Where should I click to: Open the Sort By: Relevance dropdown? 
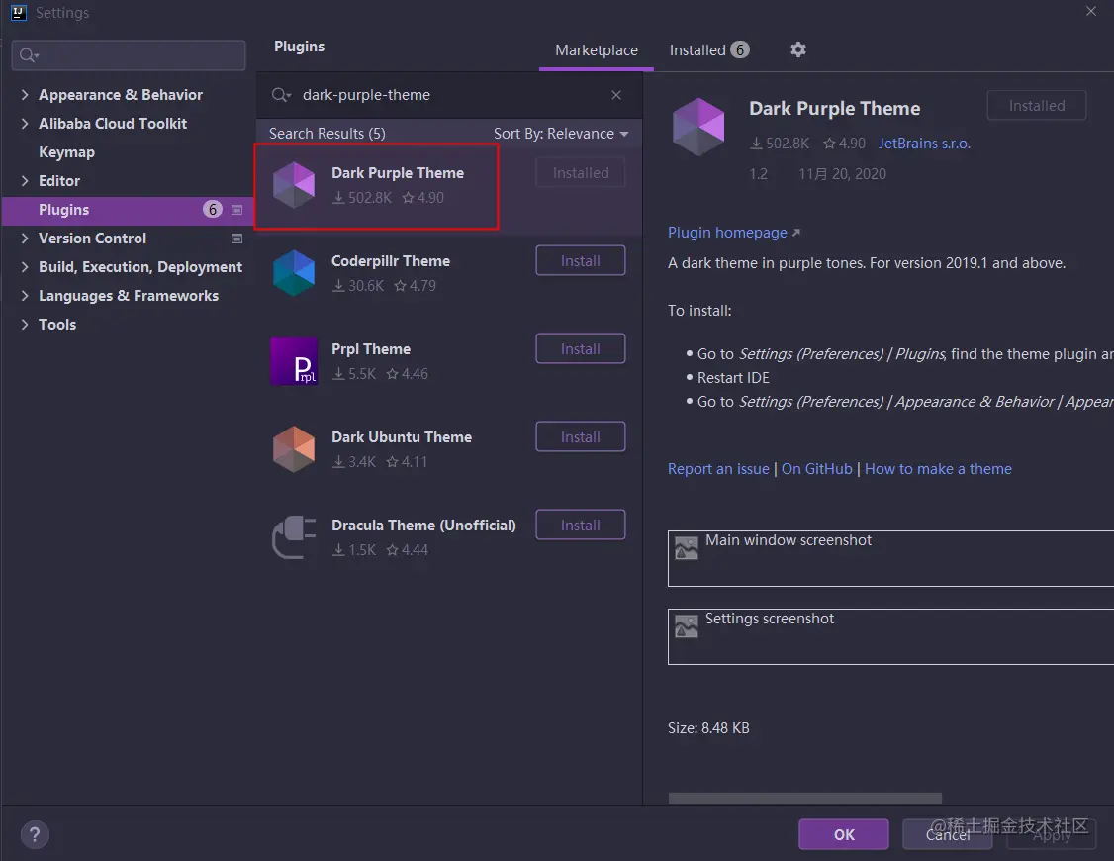tap(561, 134)
